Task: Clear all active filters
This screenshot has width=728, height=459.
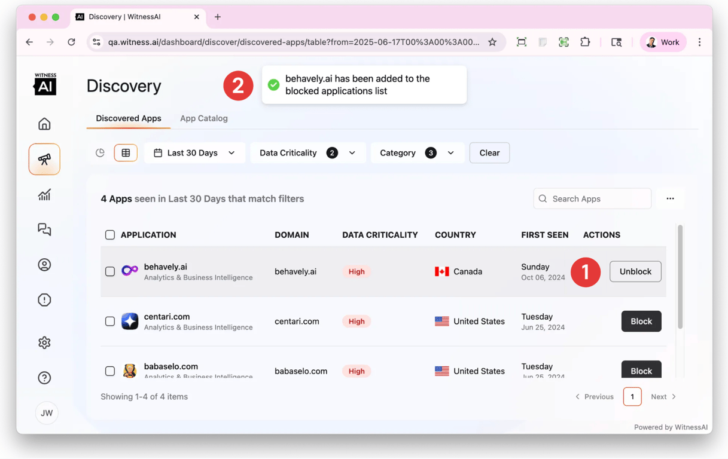Action: click(489, 153)
